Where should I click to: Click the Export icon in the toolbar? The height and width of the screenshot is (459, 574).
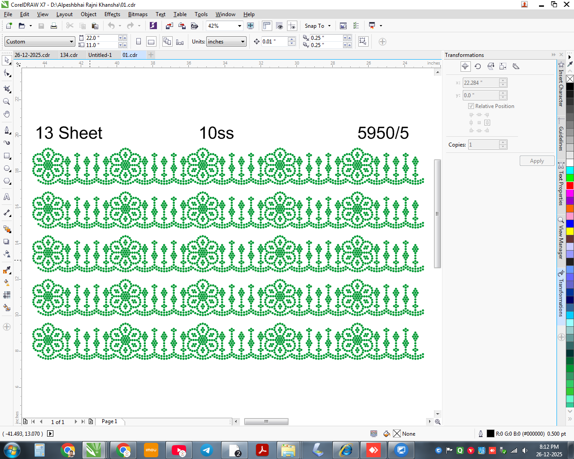tap(182, 26)
